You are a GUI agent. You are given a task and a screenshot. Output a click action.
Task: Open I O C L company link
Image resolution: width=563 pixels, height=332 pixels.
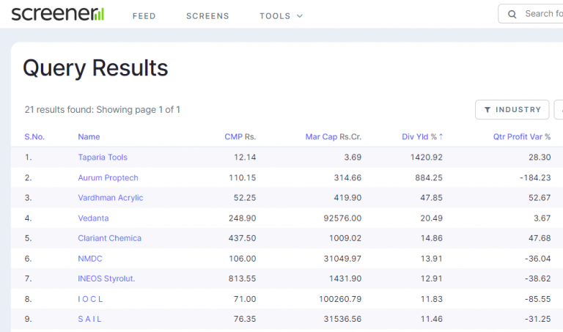pyautogui.click(x=90, y=299)
